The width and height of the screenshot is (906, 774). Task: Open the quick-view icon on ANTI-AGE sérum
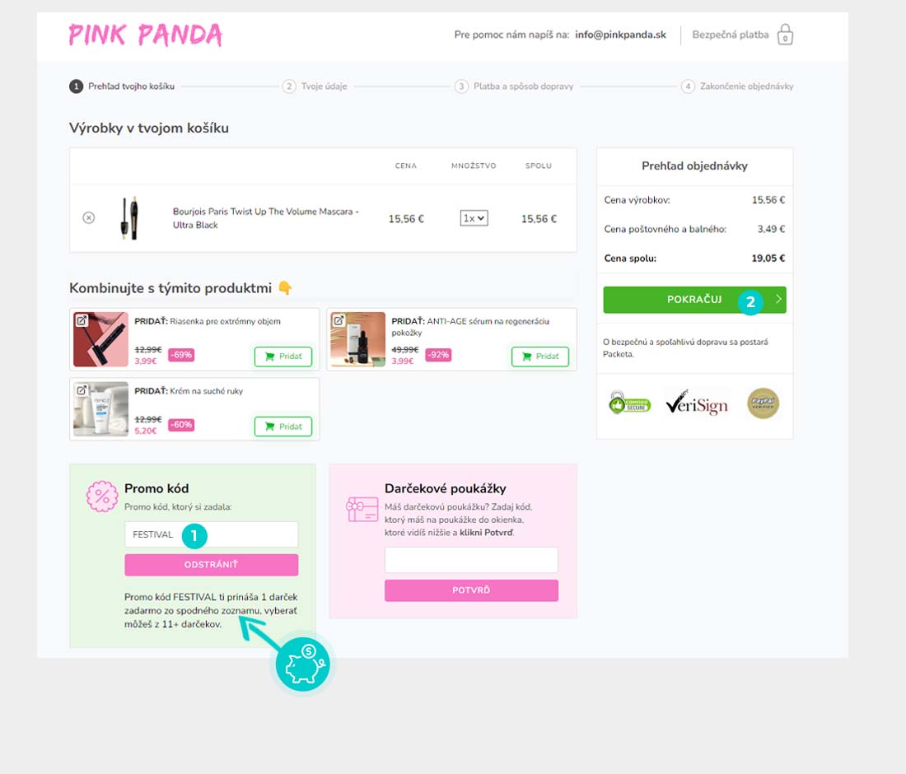click(x=339, y=320)
